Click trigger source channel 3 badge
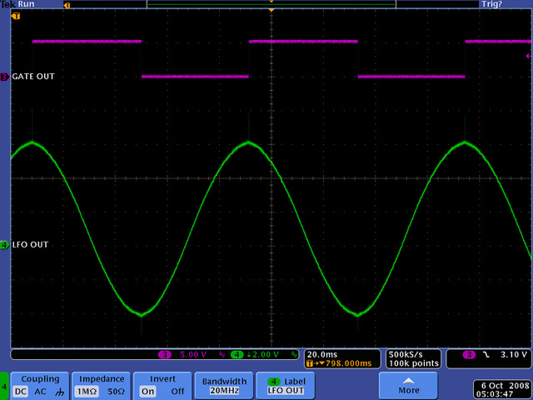This screenshot has width=533, height=400. pyautogui.click(x=469, y=355)
